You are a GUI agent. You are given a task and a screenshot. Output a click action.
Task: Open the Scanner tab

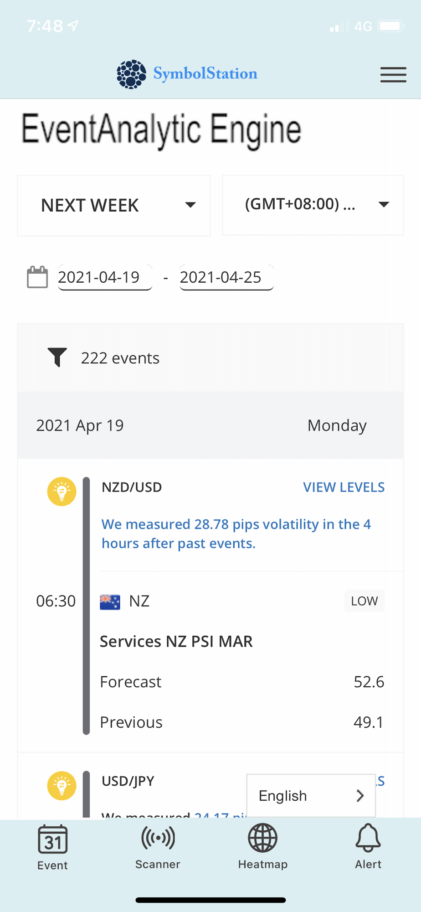(158, 847)
